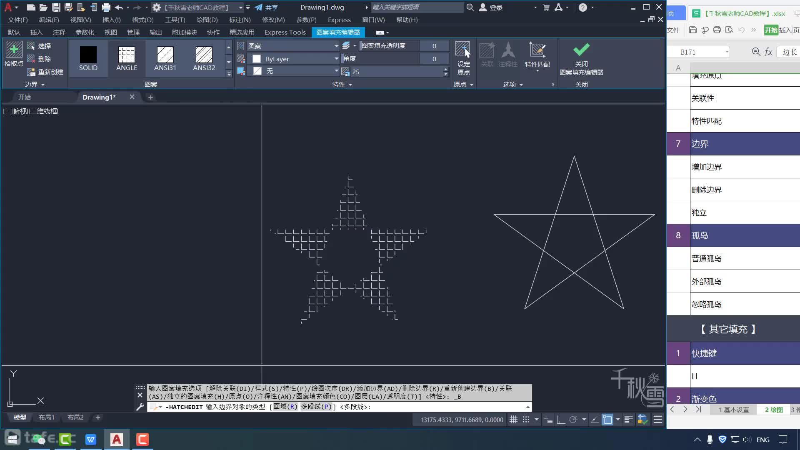Click 删除边界 (Remove Boundary) button

pos(706,190)
